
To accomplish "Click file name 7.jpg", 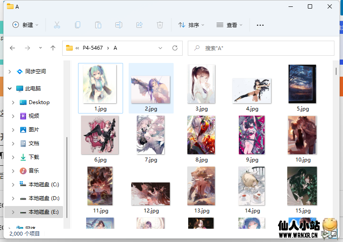I will pos(151,160).
